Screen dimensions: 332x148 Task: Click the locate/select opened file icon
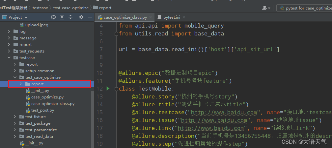coord(53,17)
